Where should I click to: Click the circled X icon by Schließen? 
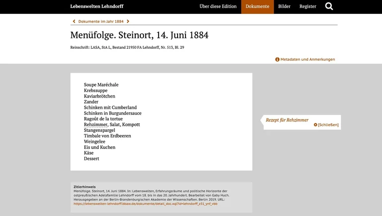tap(315, 125)
